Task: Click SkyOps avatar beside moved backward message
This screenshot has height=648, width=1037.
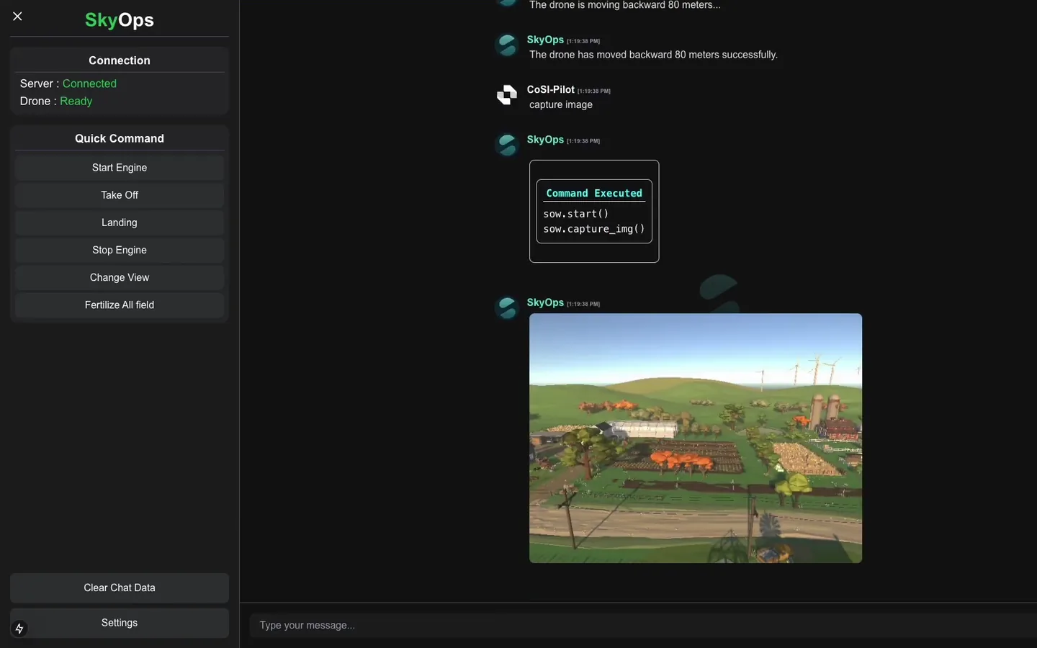Action: pos(507,45)
